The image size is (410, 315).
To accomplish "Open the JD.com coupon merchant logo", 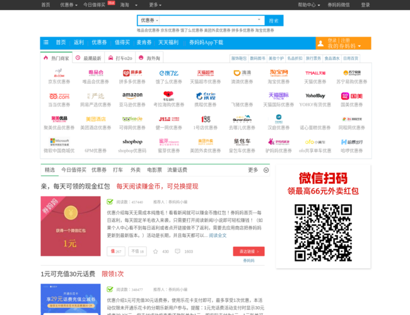I will pyautogui.click(x=59, y=72).
